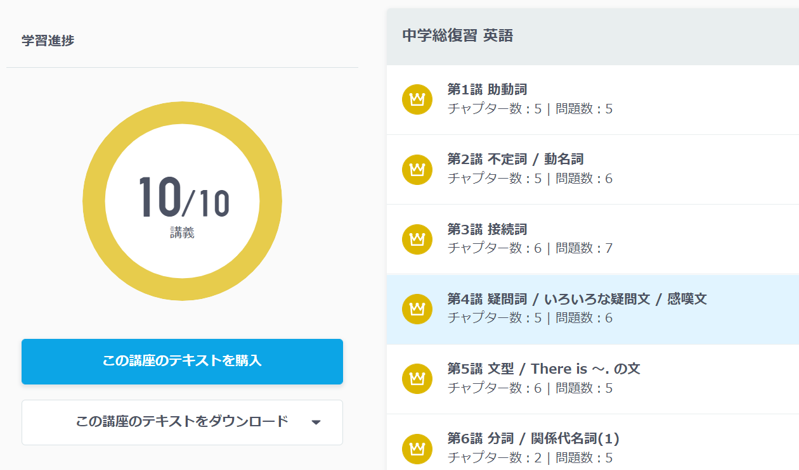The image size is (799, 470).
Task: Open 第4講 疑問詞 / いろいろな疑問文 / 感嘆文 title
Action: pos(576,298)
